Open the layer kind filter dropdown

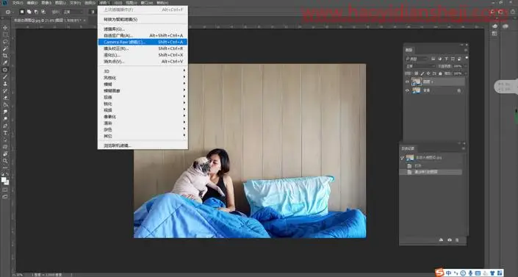[417, 59]
